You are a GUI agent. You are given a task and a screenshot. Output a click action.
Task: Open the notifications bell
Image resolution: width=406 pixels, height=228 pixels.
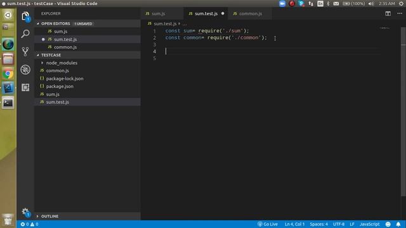(x=398, y=224)
